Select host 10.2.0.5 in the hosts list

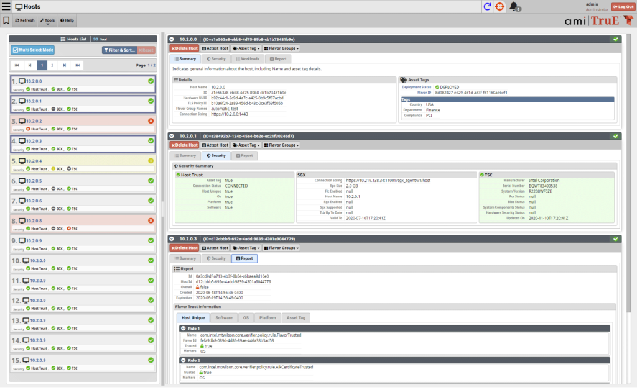[x=34, y=181]
